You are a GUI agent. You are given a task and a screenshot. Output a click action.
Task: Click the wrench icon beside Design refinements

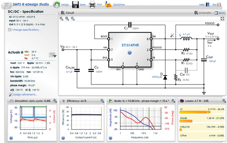[x=11, y=94]
